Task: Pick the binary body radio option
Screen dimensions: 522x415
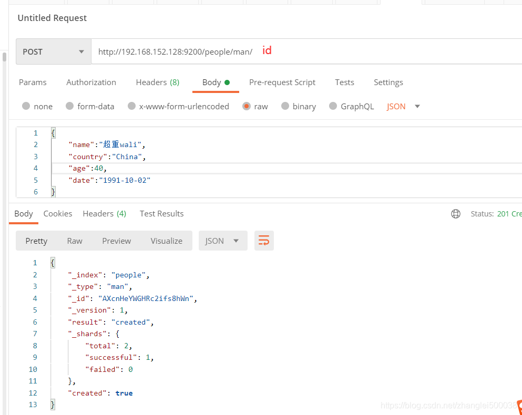Action: point(285,106)
